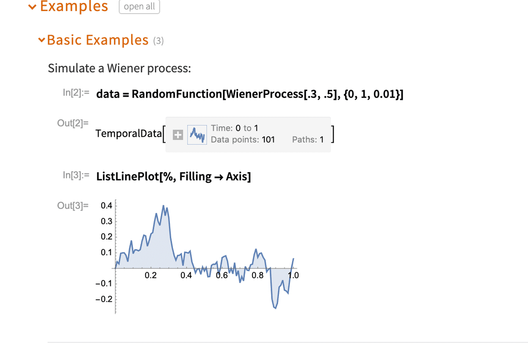The height and width of the screenshot is (359, 528).
Task: Click the TemporalData output text
Action: [128, 134]
